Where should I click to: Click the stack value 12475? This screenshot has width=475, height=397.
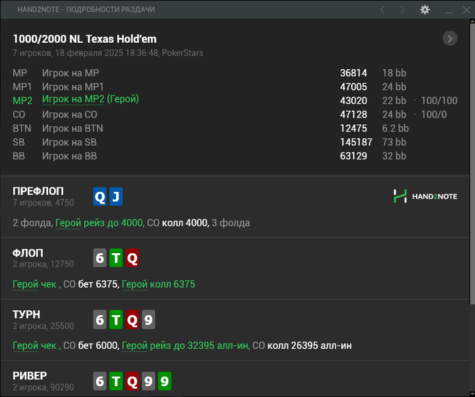(354, 128)
